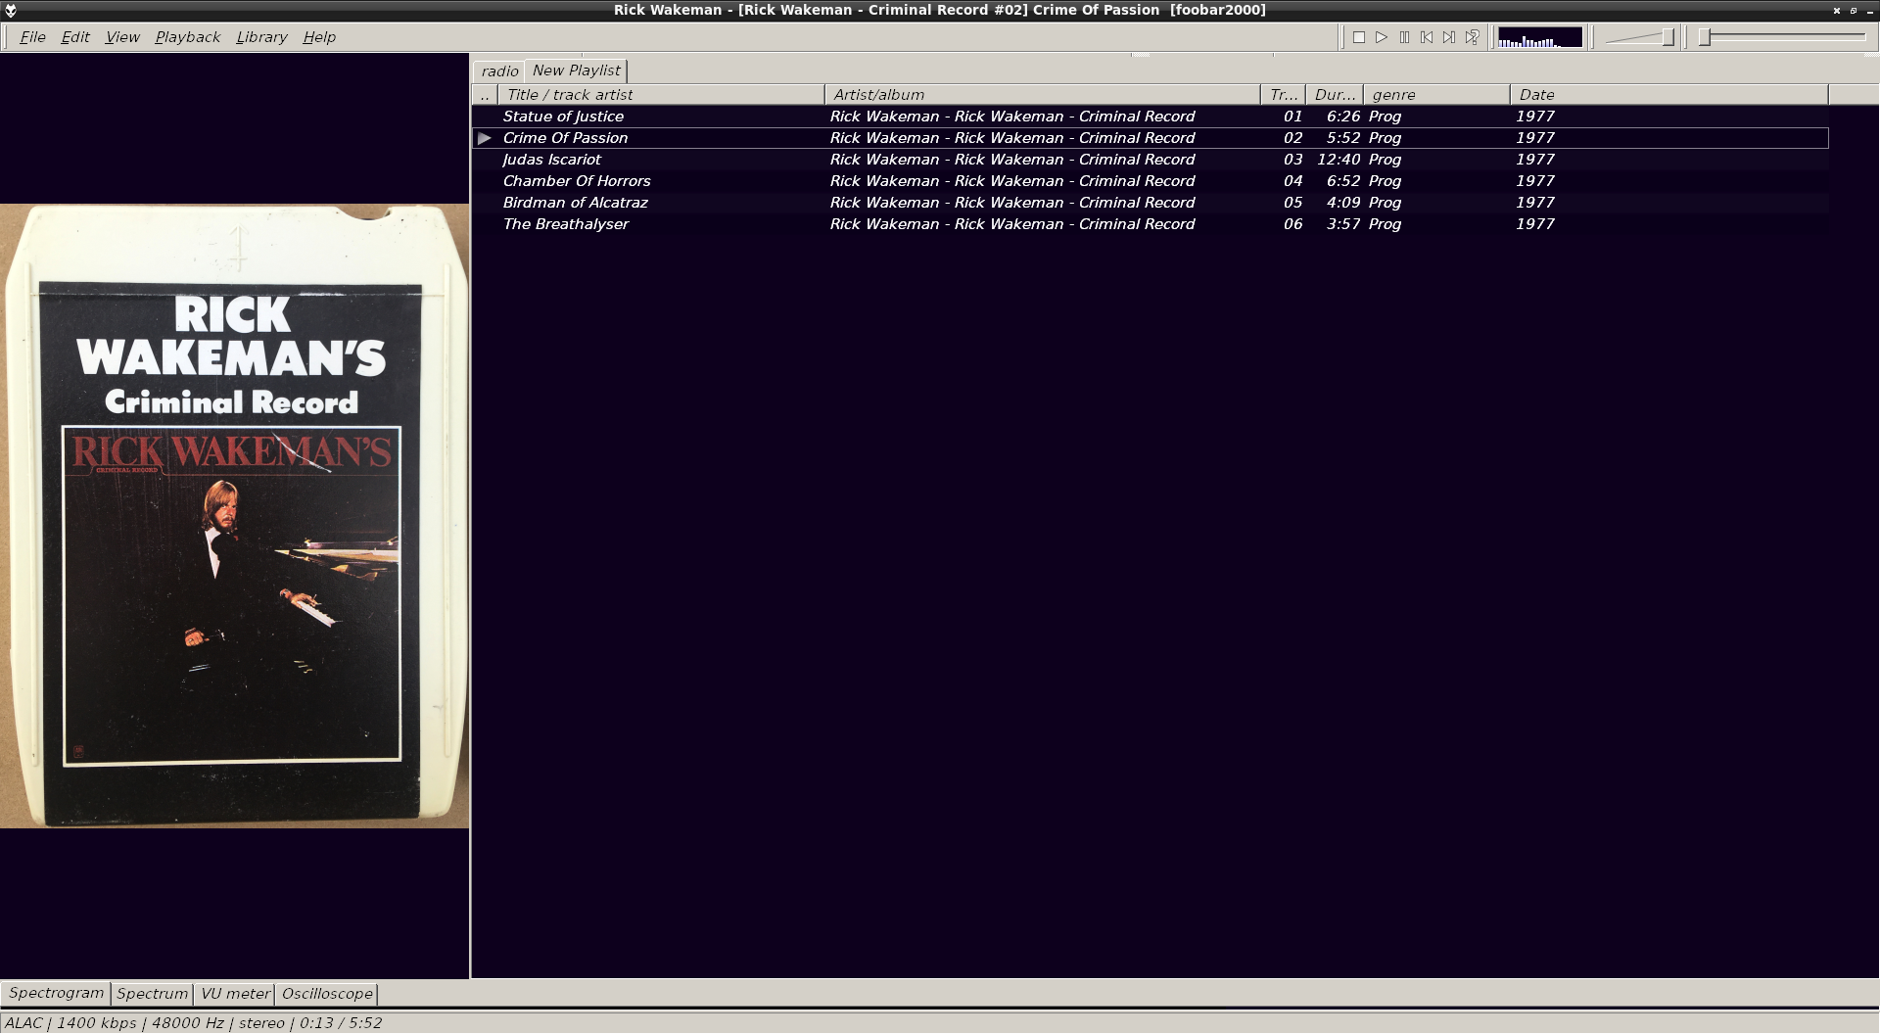
Task: Show the VU meter tab
Action: 235,994
